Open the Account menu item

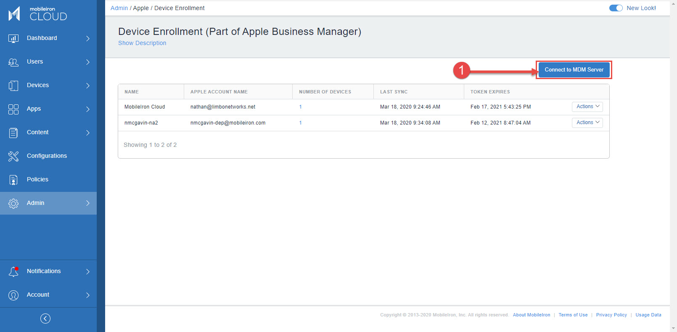[48, 295]
